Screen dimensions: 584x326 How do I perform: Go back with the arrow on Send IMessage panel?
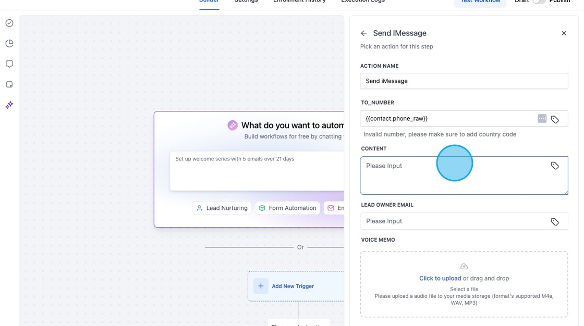point(363,33)
